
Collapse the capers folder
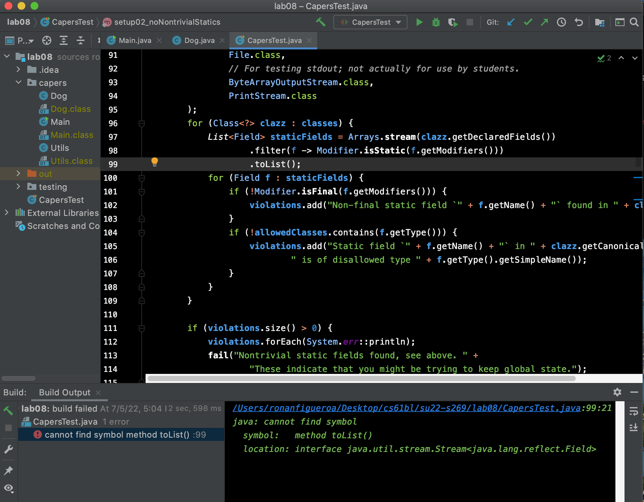click(x=19, y=83)
